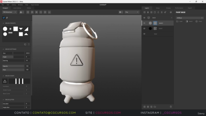The image size is (206, 116).
Task: Open the File menu
Action: (x=3, y=5)
